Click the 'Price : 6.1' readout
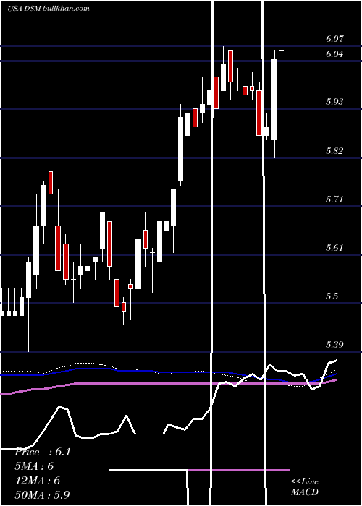 [43, 452]
